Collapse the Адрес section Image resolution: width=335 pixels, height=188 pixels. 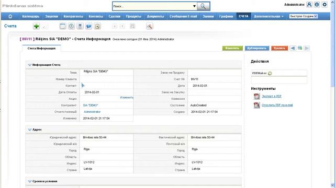click(x=30, y=130)
